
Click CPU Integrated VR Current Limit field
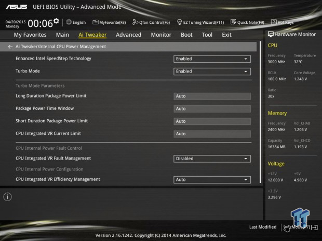click(212, 134)
